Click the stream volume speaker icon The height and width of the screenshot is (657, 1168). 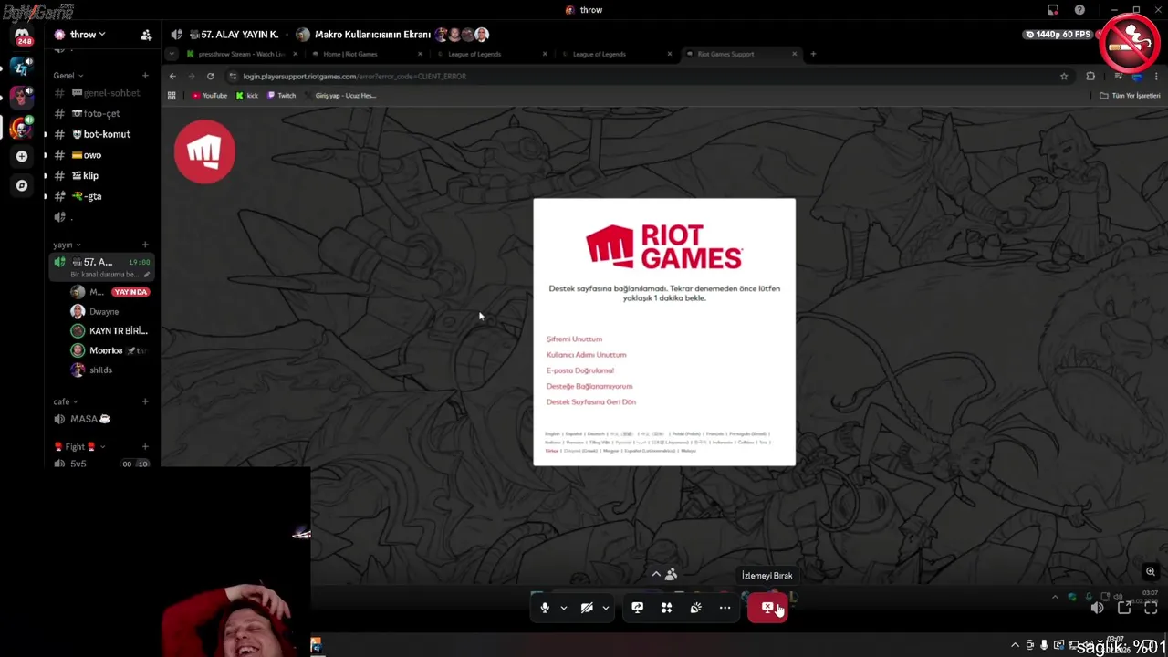(x=1097, y=608)
